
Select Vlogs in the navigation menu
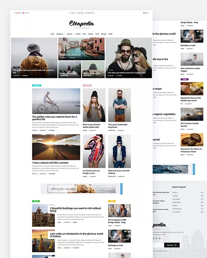point(103,34)
